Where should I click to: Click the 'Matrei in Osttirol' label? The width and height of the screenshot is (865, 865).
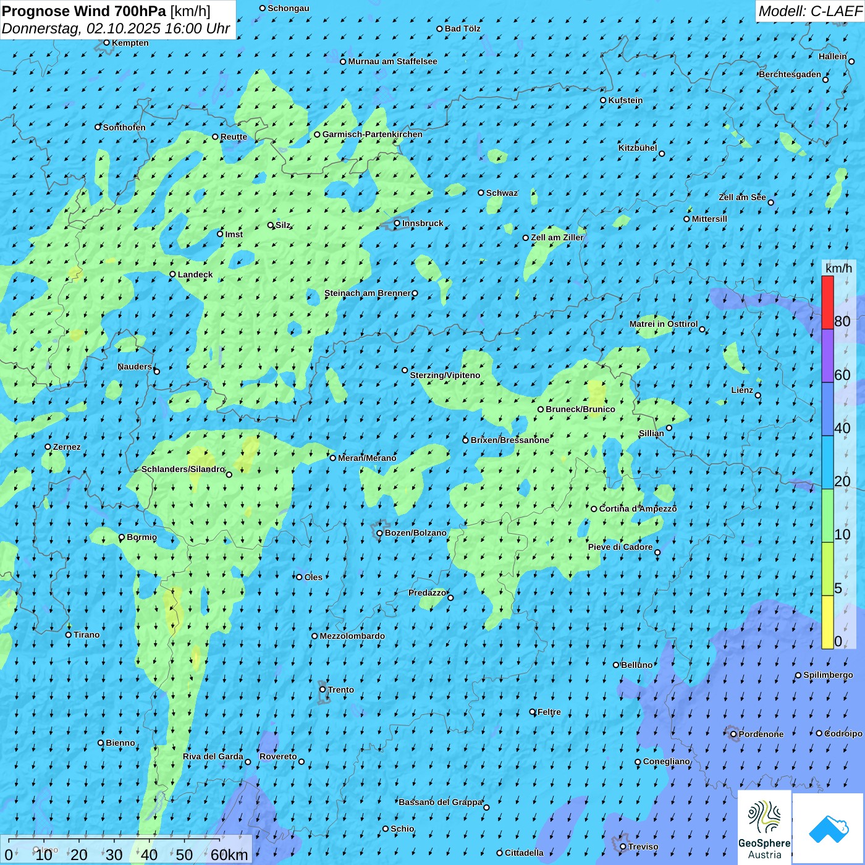664,324
